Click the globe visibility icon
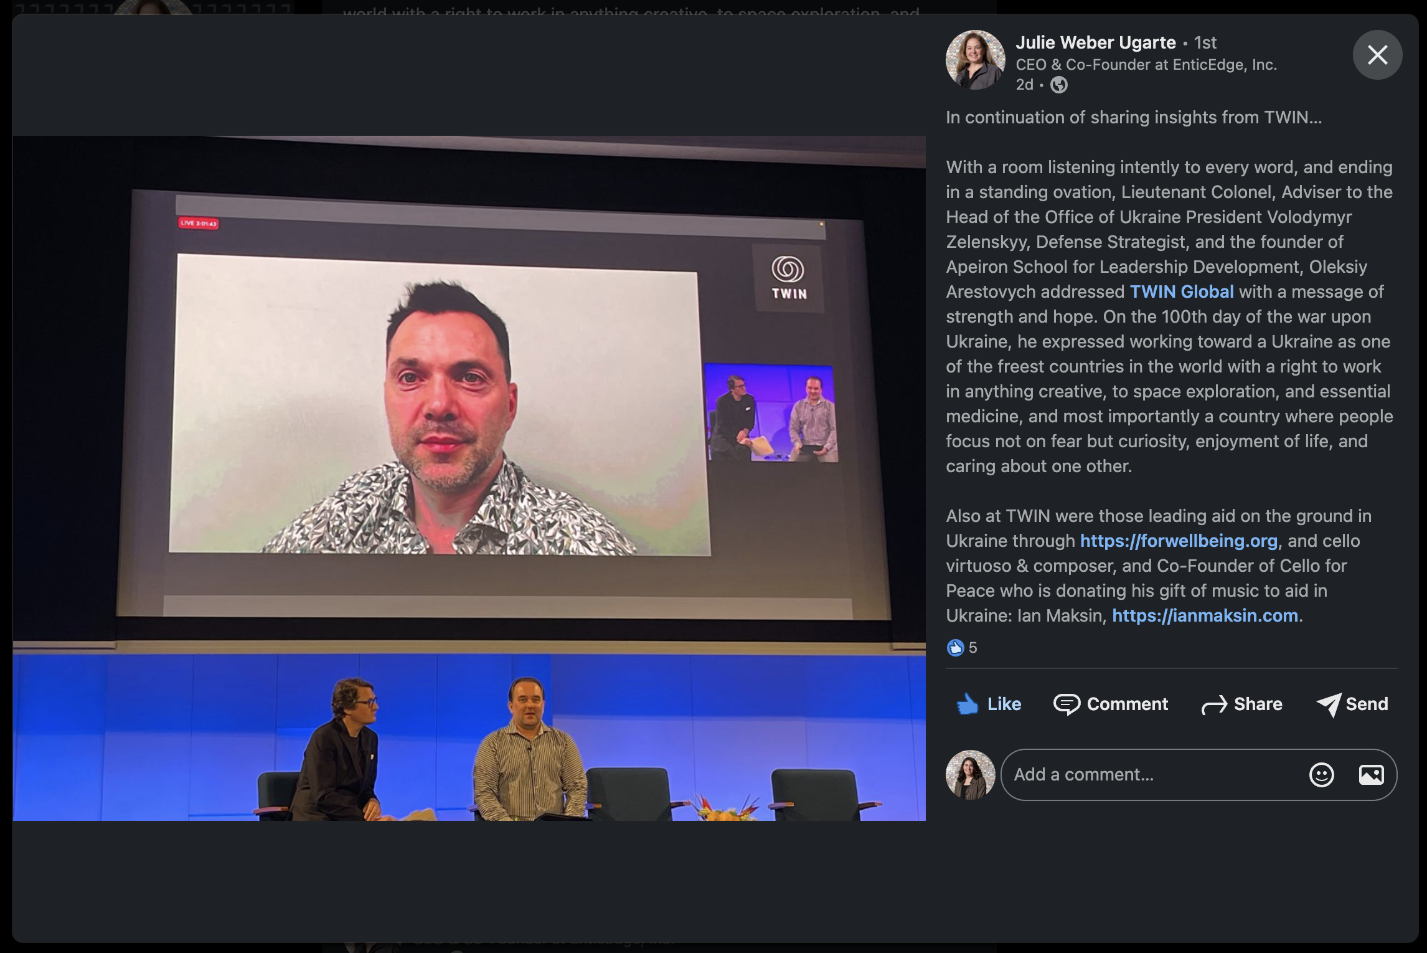Screen dimensions: 1427x953 pyautogui.click(x=1058, y=85)
